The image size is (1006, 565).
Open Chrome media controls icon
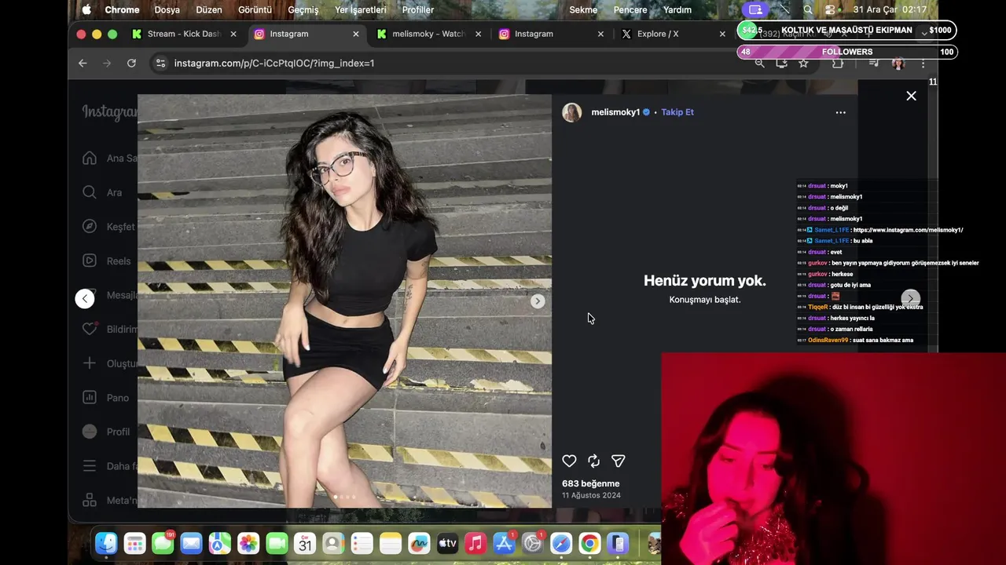tap(873, 63)
